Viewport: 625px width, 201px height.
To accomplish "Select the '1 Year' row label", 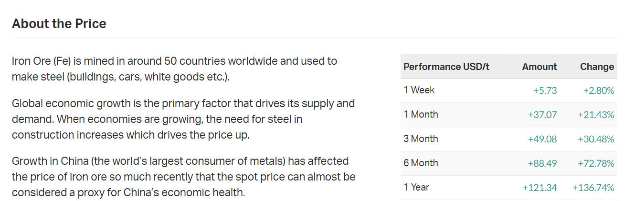I will [416, 187].
